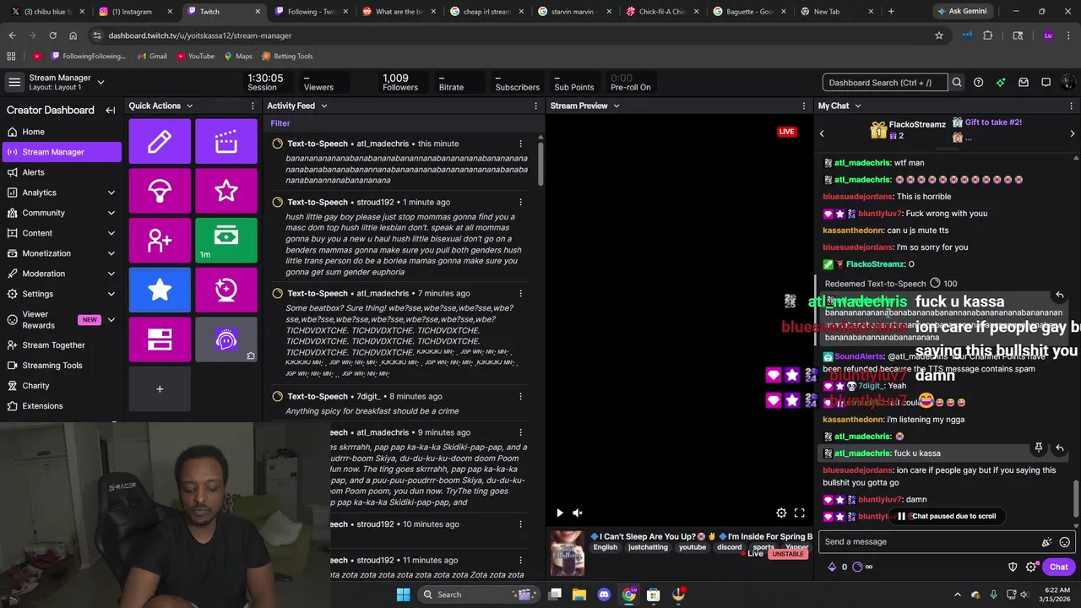This screenshot has width=1081, height=608.
Task: Click the gray chat-bubble quick action tile
Action: [225, 339]
